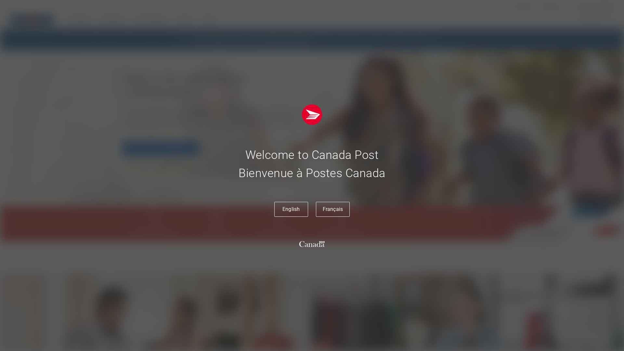The width and height of the screenshot is (624, 351).
Task: Click the blurred blue button at right edge
Action: tap(591, 208)
